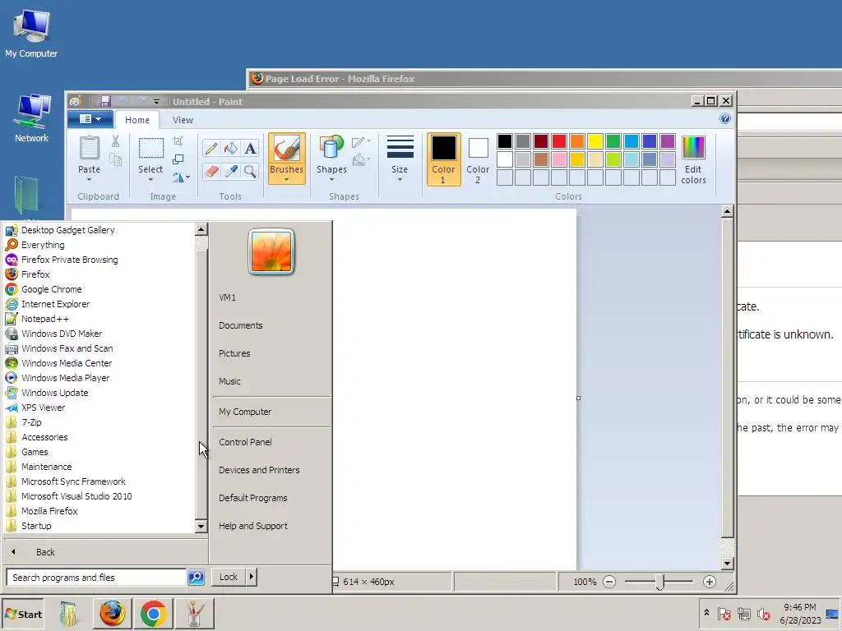842x631 pixels.
Task: Click the programs list scroll down arrow
Action: tap(201, 526)
